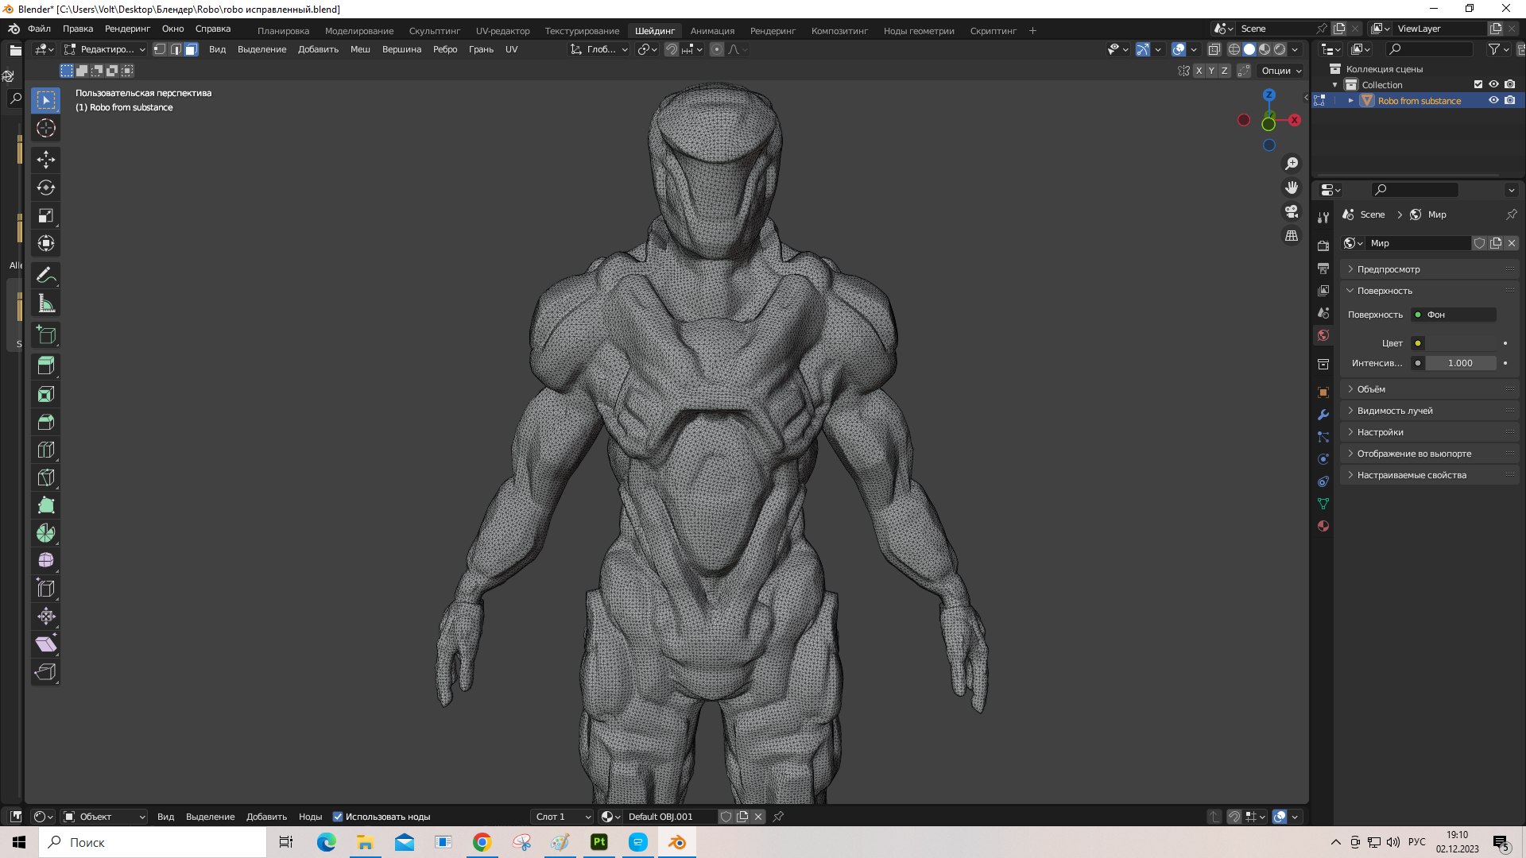Open the Object Data green triangle tab
Screen dimensions: 1526x858
coord(1323,504)
